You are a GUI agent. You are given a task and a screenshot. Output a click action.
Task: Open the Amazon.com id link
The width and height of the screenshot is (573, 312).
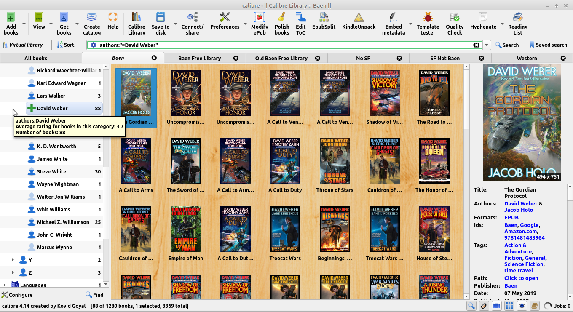click(521, 231)
